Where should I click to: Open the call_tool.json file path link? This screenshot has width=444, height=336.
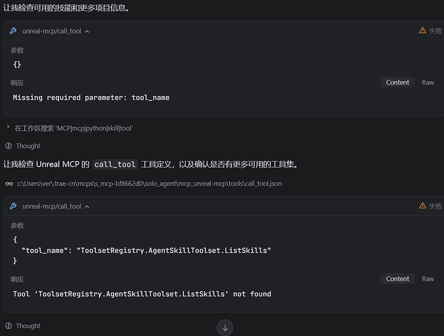click(149, 184)
